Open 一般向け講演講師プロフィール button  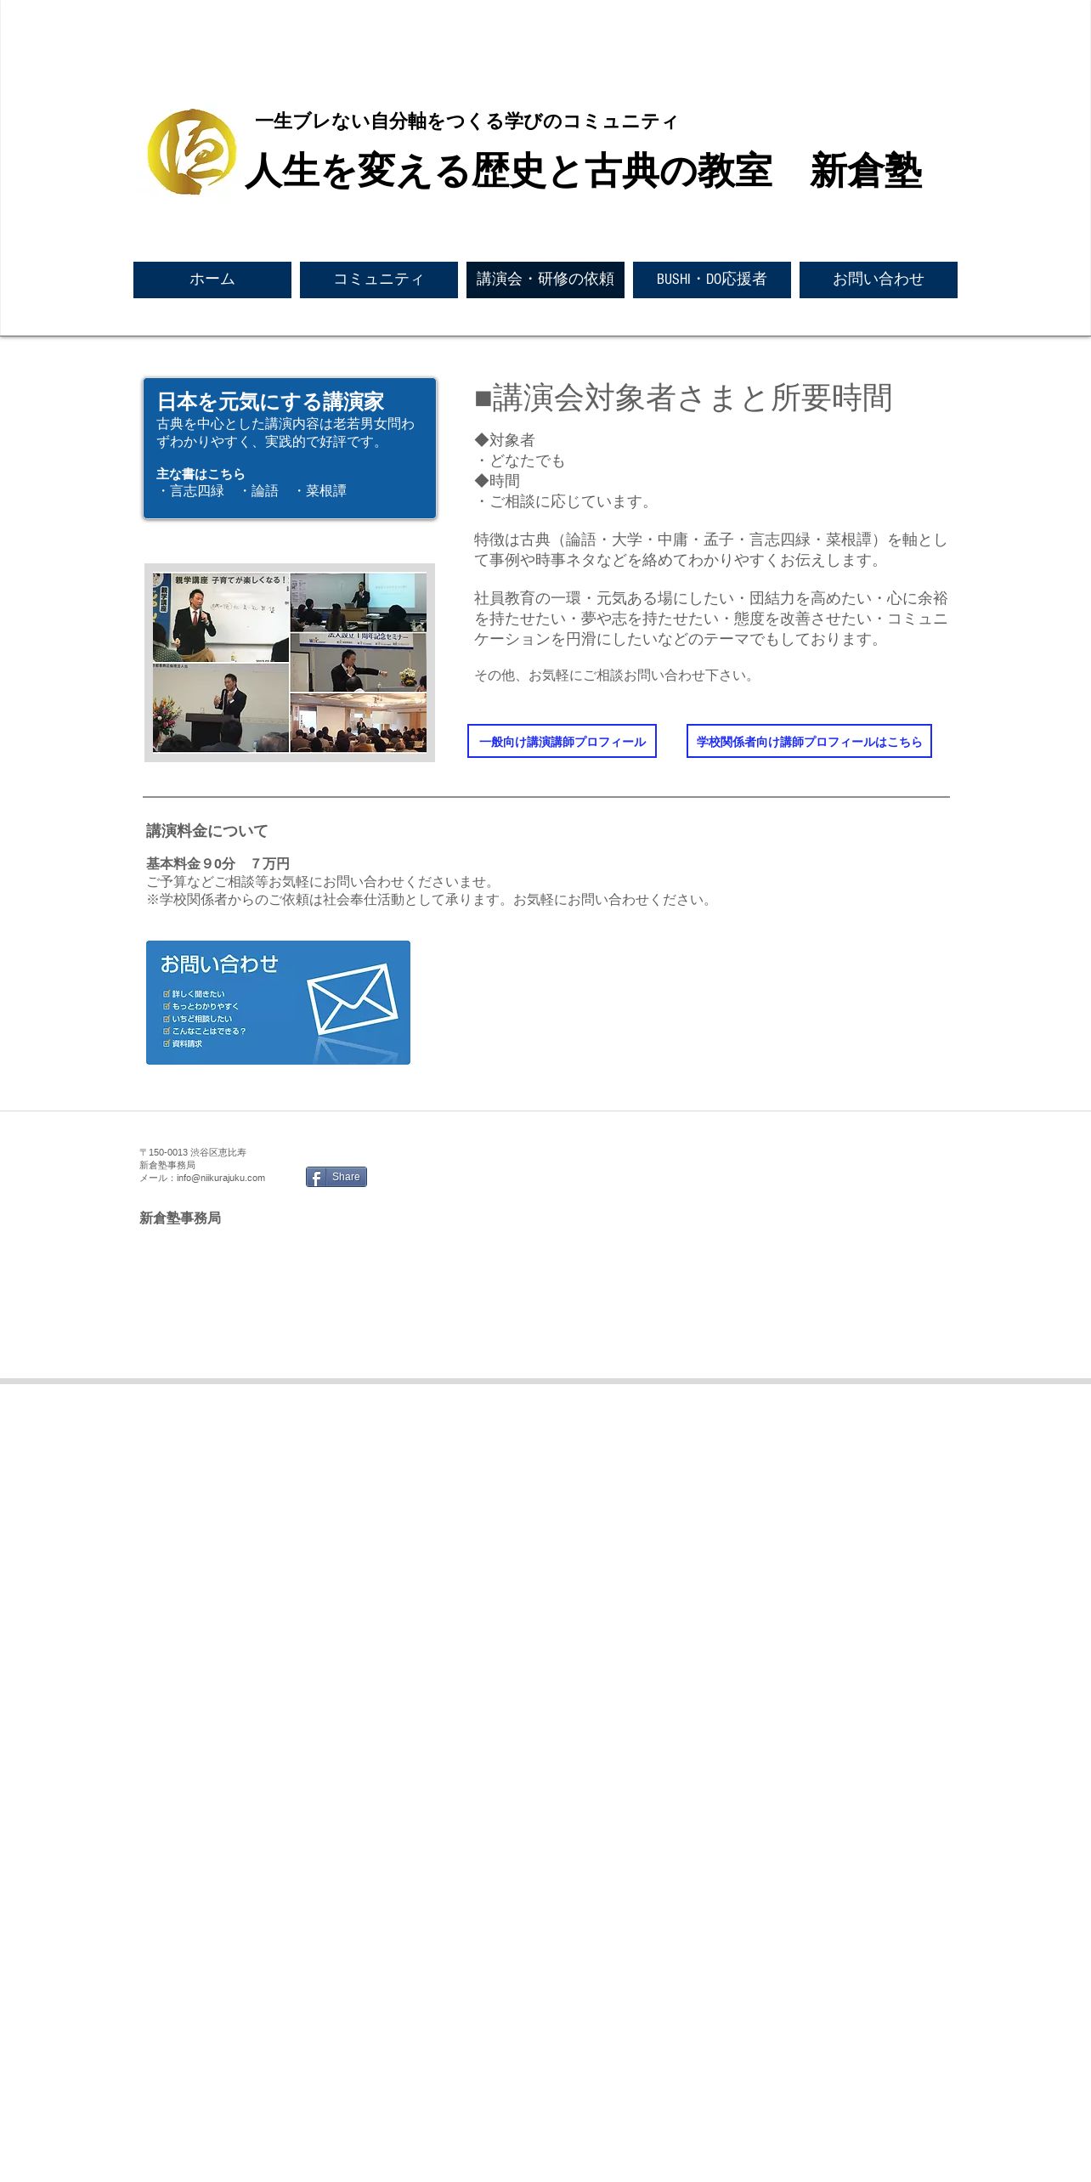pos(562,741)
